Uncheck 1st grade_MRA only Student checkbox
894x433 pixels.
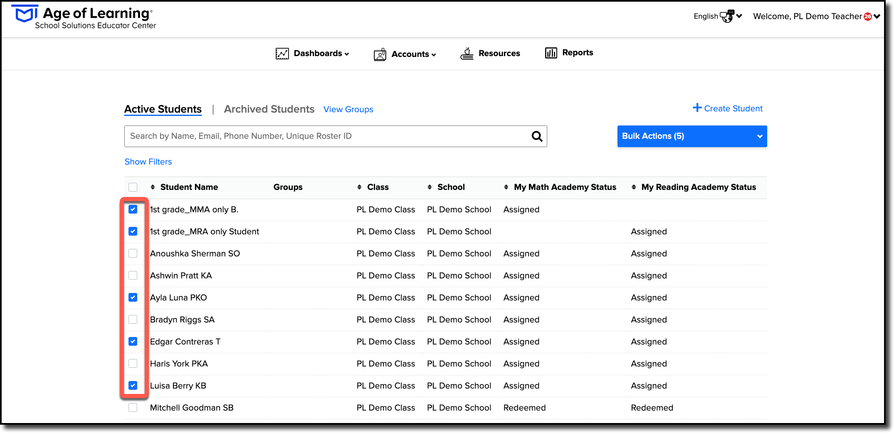(133, 231)
